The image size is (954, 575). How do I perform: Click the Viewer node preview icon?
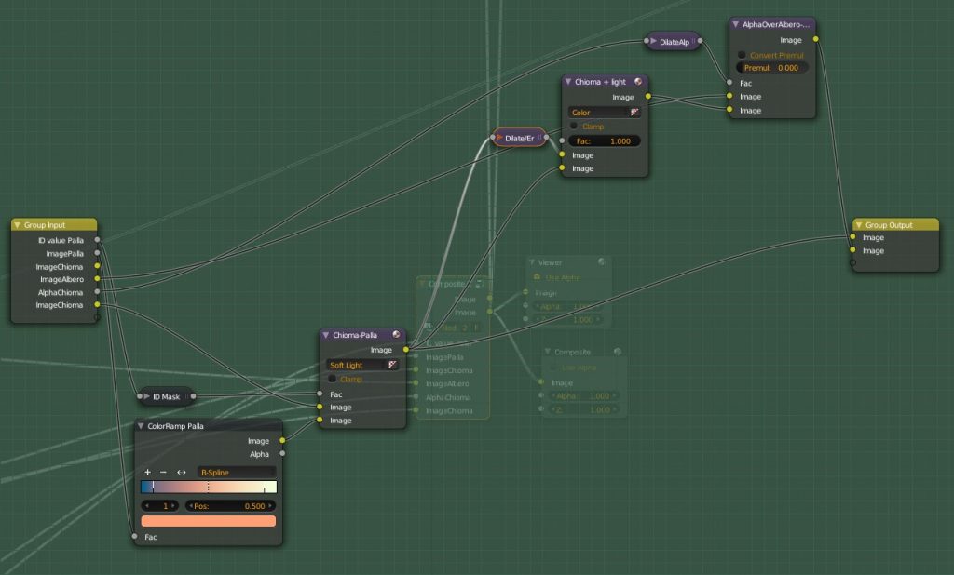coord(602,263)
